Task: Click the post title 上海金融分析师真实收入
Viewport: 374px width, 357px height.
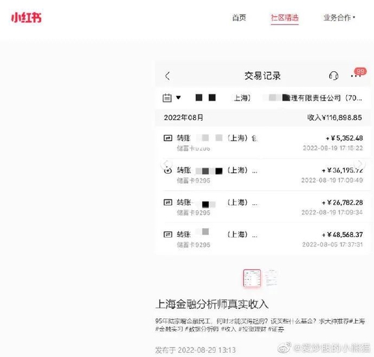Action: [x=211, y=304]
